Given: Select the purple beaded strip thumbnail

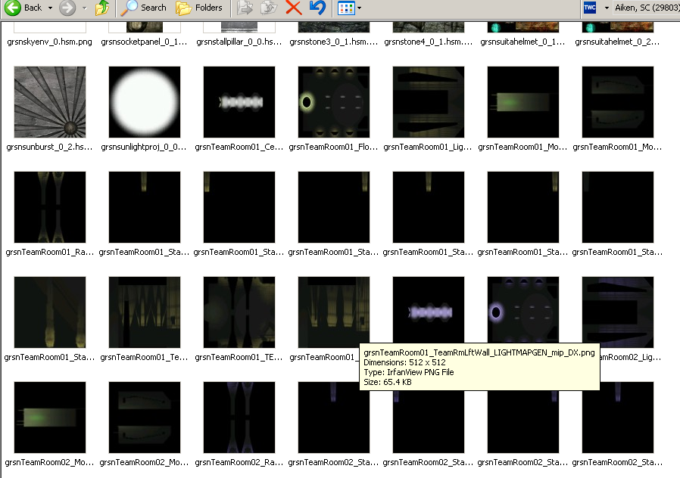Looking at the screenshot, I should point(429,309).
